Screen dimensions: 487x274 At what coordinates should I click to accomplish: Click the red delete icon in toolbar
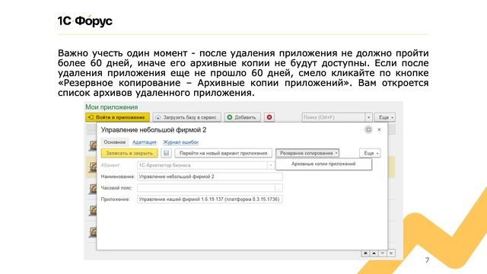coord(269,117)
